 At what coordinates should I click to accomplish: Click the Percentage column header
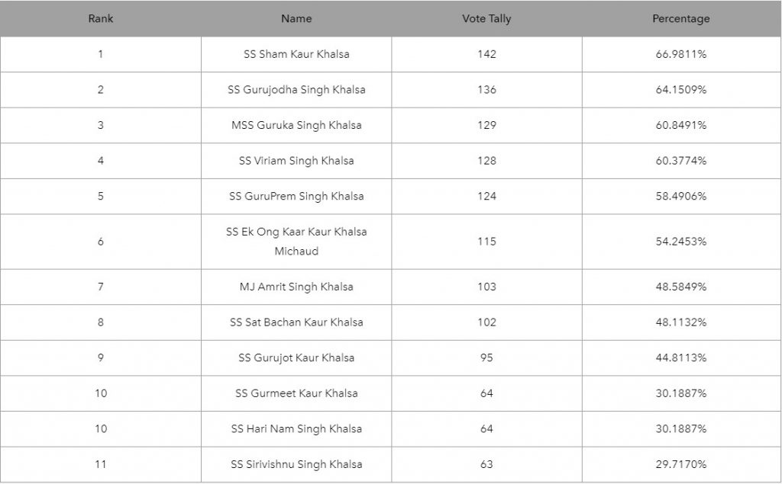point(680,18)
